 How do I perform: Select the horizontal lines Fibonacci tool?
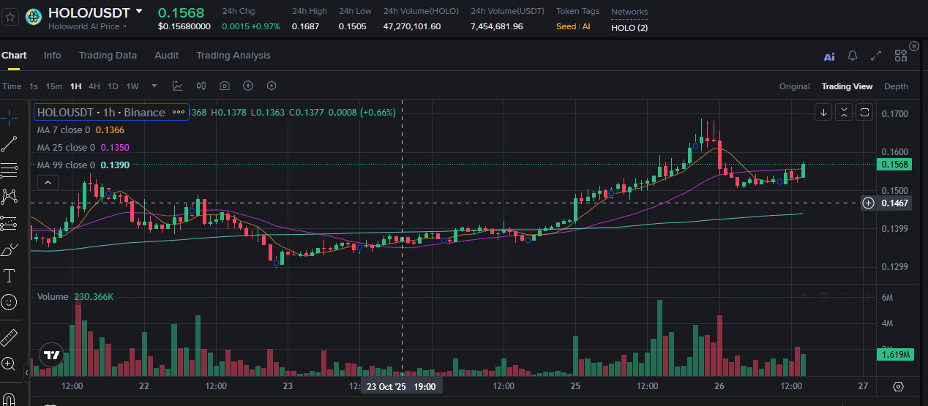click(x=10, y=170)
